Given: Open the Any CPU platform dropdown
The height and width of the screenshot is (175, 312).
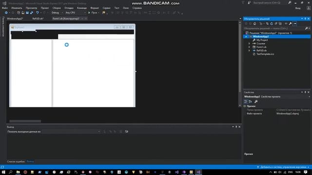Looking at the screenshot, I should tap(76, 13).
